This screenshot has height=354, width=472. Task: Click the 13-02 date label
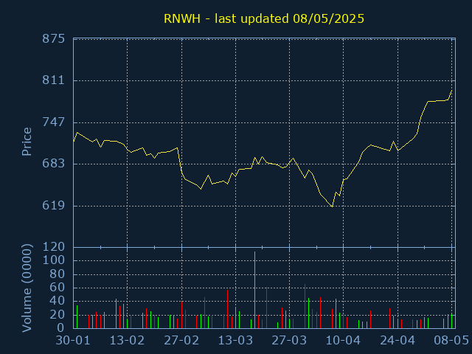127,341
